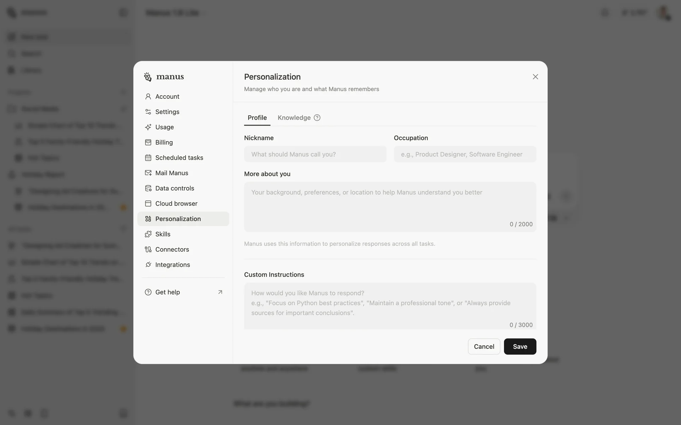Click the Account person icon
Screen dimensions: 681x425
[148, 96]
